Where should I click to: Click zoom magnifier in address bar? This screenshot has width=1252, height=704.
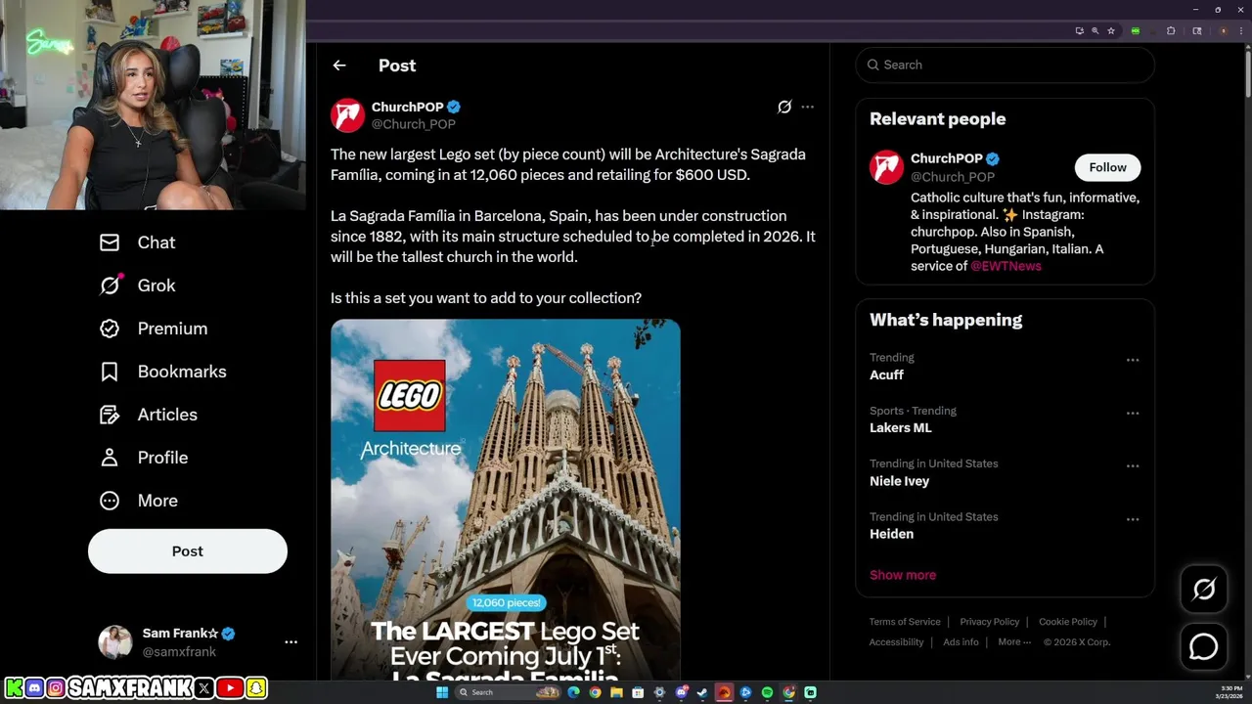coord(1095,31)
